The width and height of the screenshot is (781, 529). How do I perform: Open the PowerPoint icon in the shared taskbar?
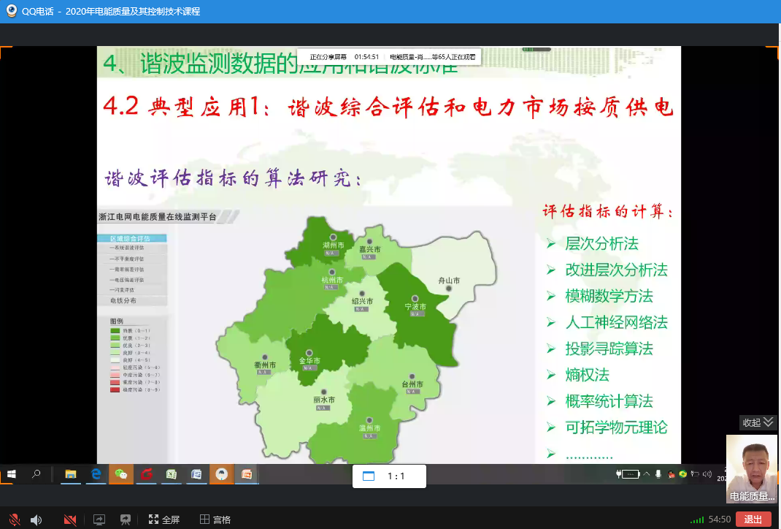click(246, 474)
